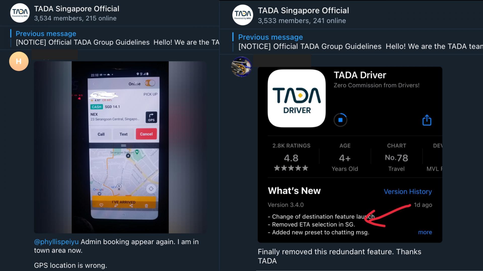
Task: Open right TADA Singapore Official group avatar
Action: tap(243, 15)
